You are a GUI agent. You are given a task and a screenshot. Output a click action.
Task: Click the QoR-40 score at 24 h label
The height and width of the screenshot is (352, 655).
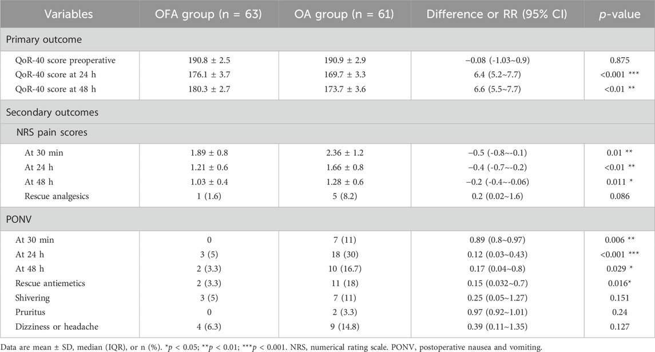(63, 74)
